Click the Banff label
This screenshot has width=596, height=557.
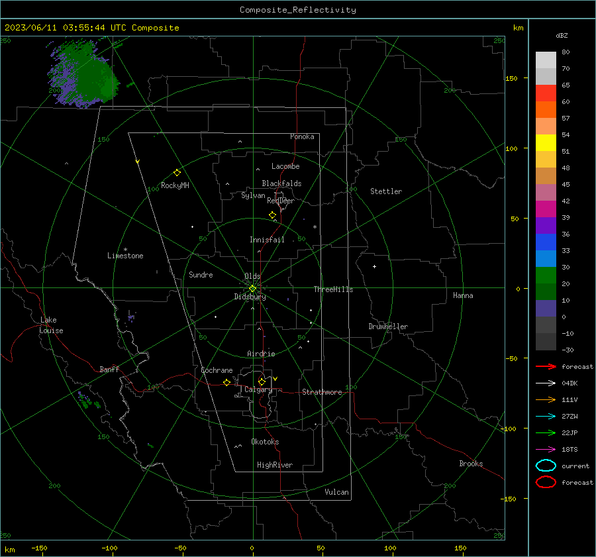(109, 369)
